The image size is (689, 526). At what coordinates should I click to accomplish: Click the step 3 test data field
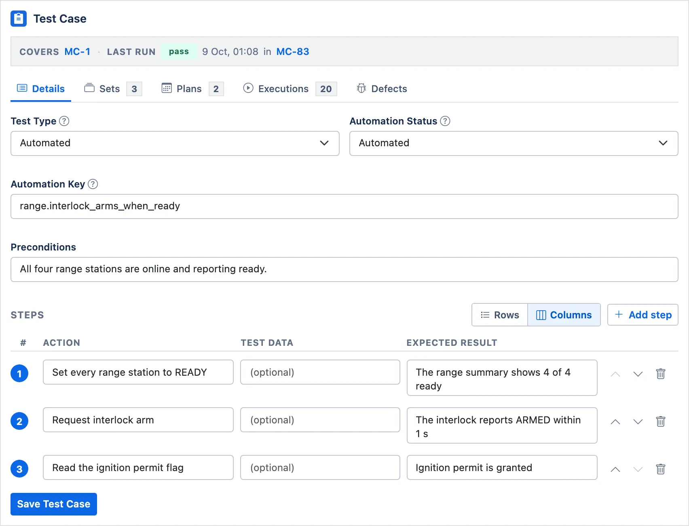(320, 467)
